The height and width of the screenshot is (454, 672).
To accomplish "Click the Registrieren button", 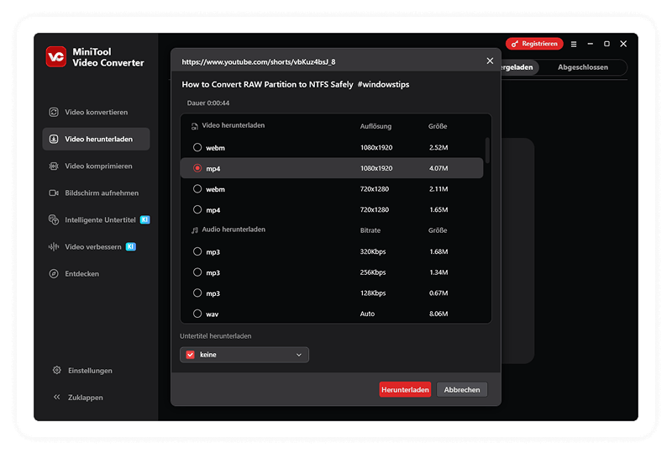I will [x=534, y=44].
